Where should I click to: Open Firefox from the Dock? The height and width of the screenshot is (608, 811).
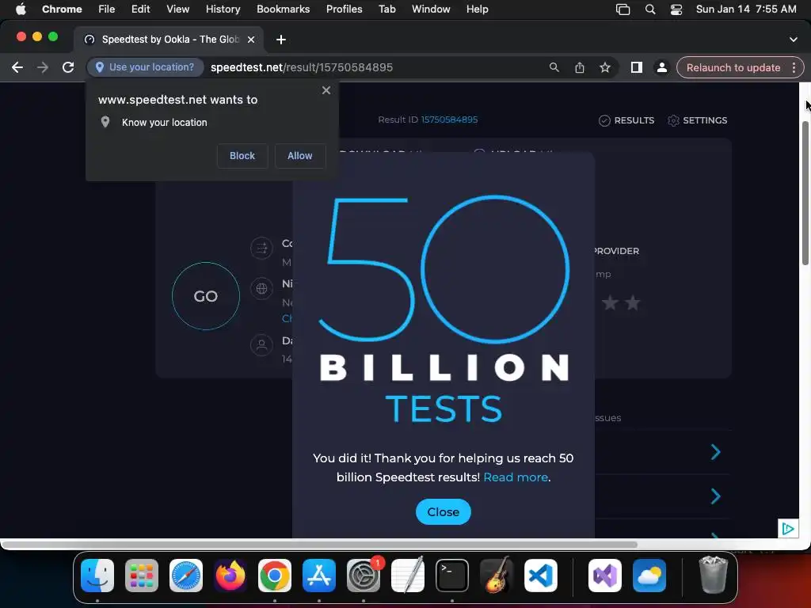230,576
